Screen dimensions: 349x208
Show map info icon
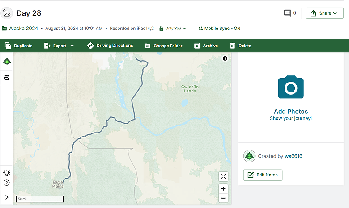(x=225, y=58)
